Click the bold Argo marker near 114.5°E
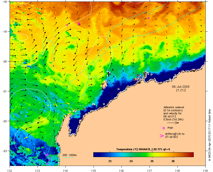This screenshot has width=213, height=172. [79, 24]
